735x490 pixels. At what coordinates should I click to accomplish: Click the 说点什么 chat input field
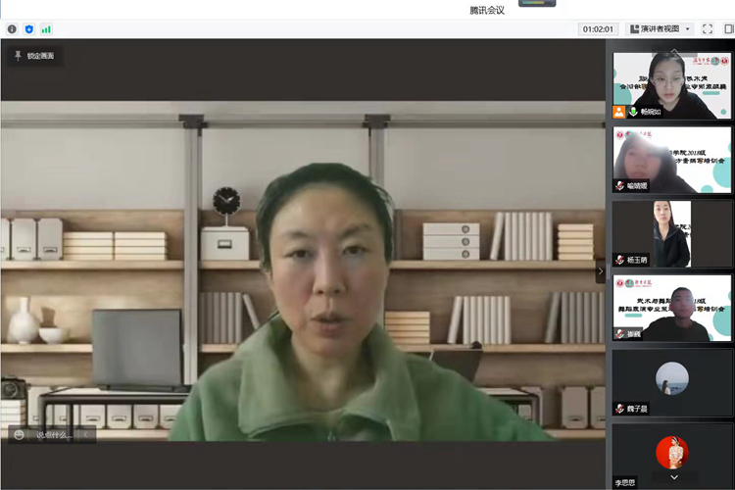55,434
